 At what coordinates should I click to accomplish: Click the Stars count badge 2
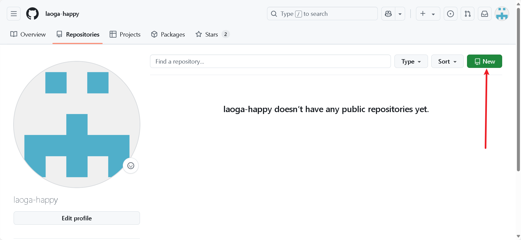(x=226, y=34)
